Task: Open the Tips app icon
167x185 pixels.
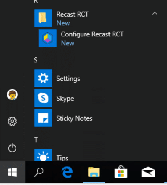Action: pyautogui.click(x=43, y=155)
